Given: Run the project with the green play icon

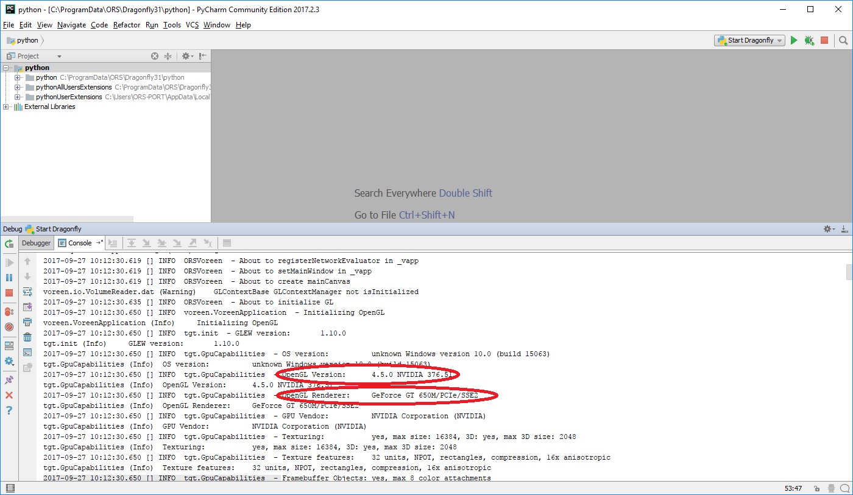Looking at the screenshot, I should tap(794, 40).
